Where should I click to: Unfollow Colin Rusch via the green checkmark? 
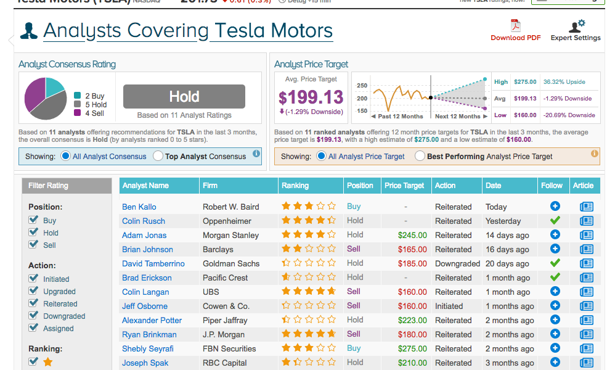[x=555, y=221]
